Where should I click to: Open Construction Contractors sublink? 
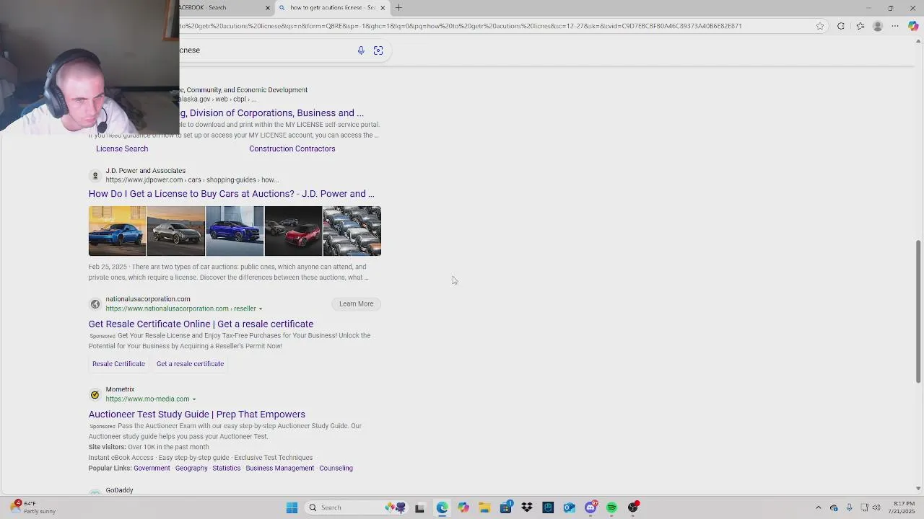tap(292, 148)
